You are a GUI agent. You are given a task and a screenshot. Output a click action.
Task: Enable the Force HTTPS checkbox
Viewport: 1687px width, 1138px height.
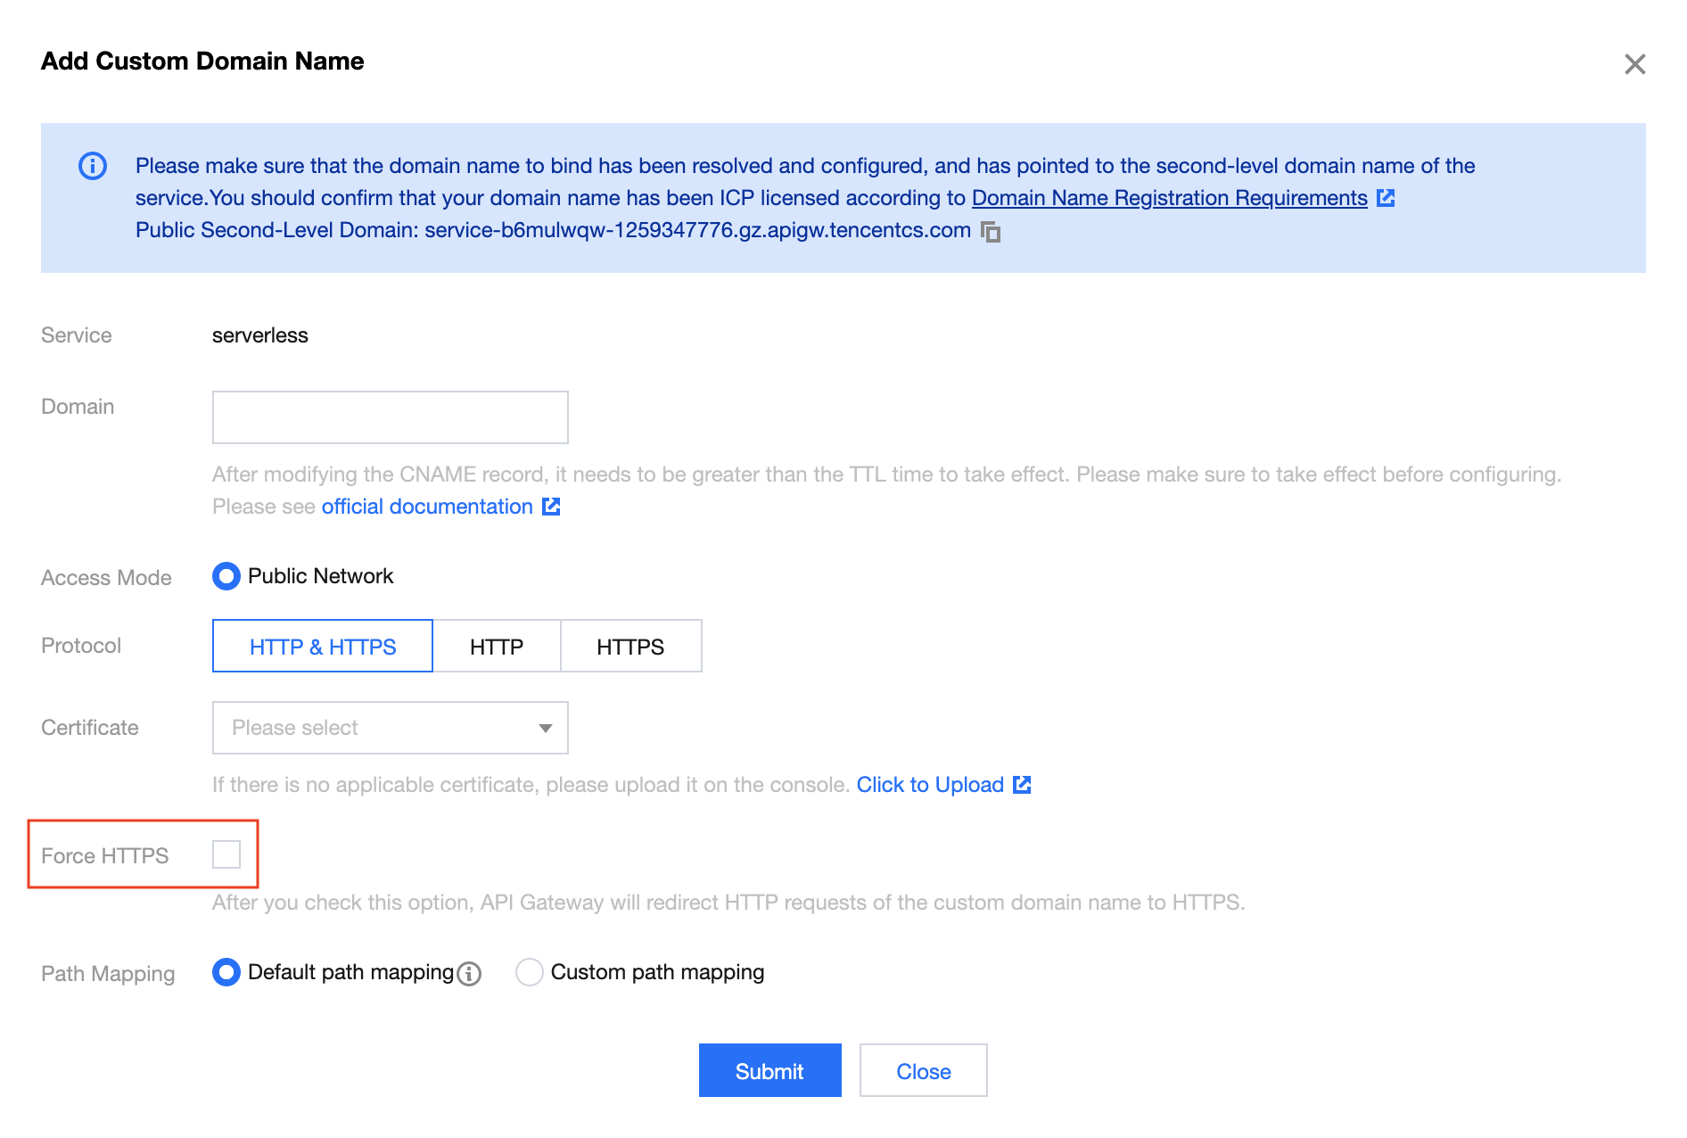(226, 854)
